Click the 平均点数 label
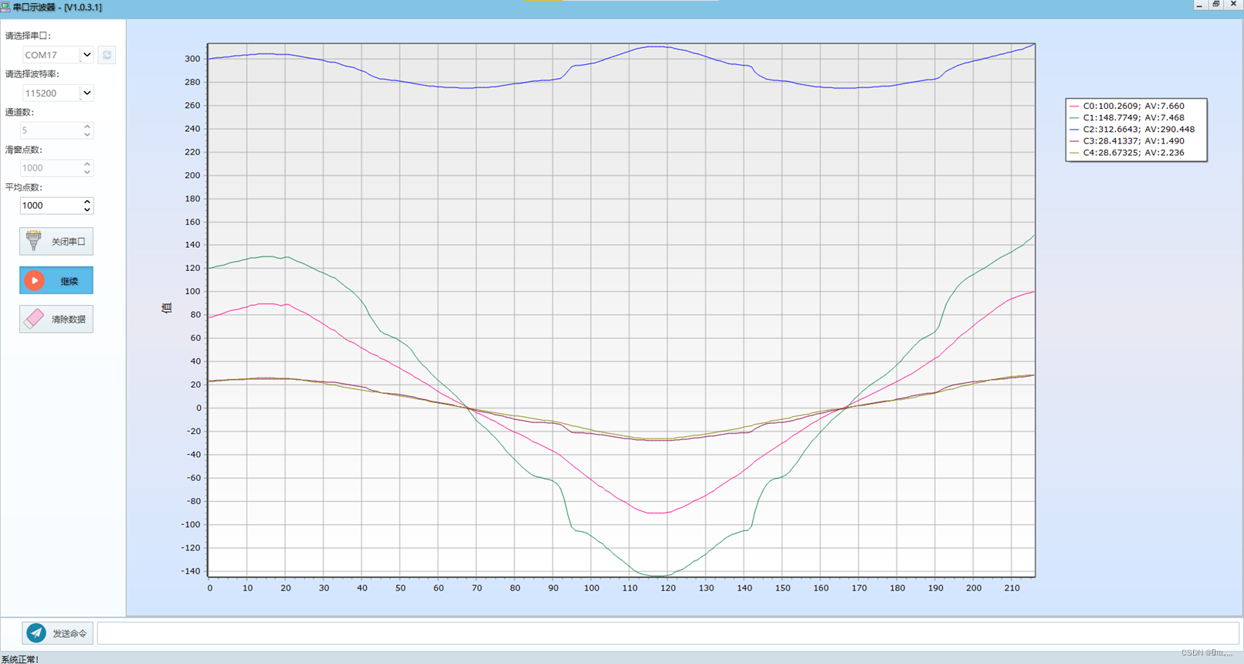 (x=24, y=187)
